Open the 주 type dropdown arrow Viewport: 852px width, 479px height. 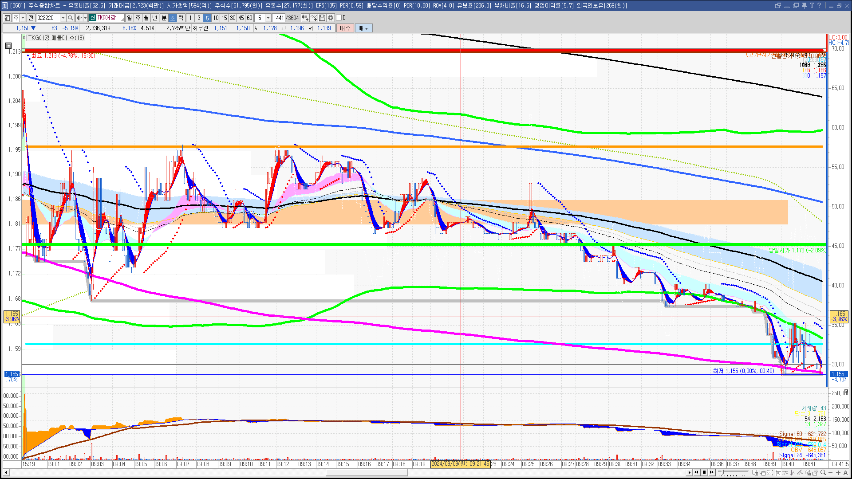tap(23, 18)
